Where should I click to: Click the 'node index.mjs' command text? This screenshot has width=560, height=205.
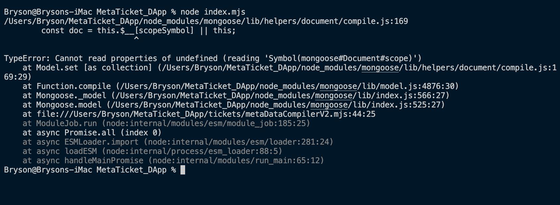pyautogui.click(x=213, y=12)
